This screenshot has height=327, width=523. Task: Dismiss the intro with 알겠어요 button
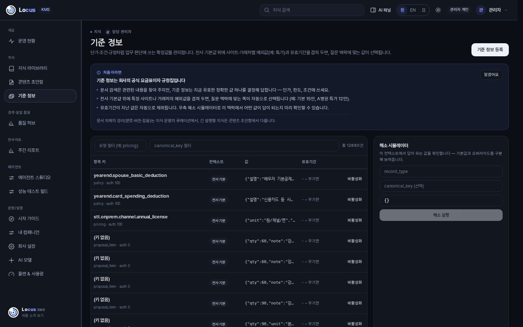coord(491,75)
